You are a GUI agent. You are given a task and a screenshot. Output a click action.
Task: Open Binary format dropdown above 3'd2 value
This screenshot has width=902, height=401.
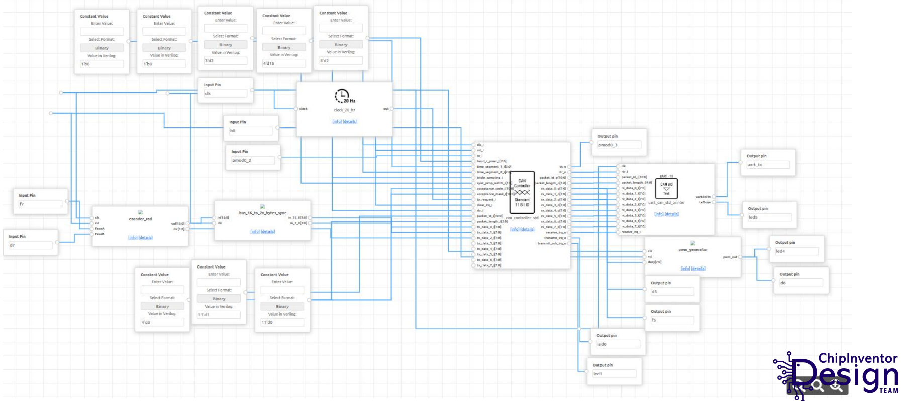(x=225, y=45)
